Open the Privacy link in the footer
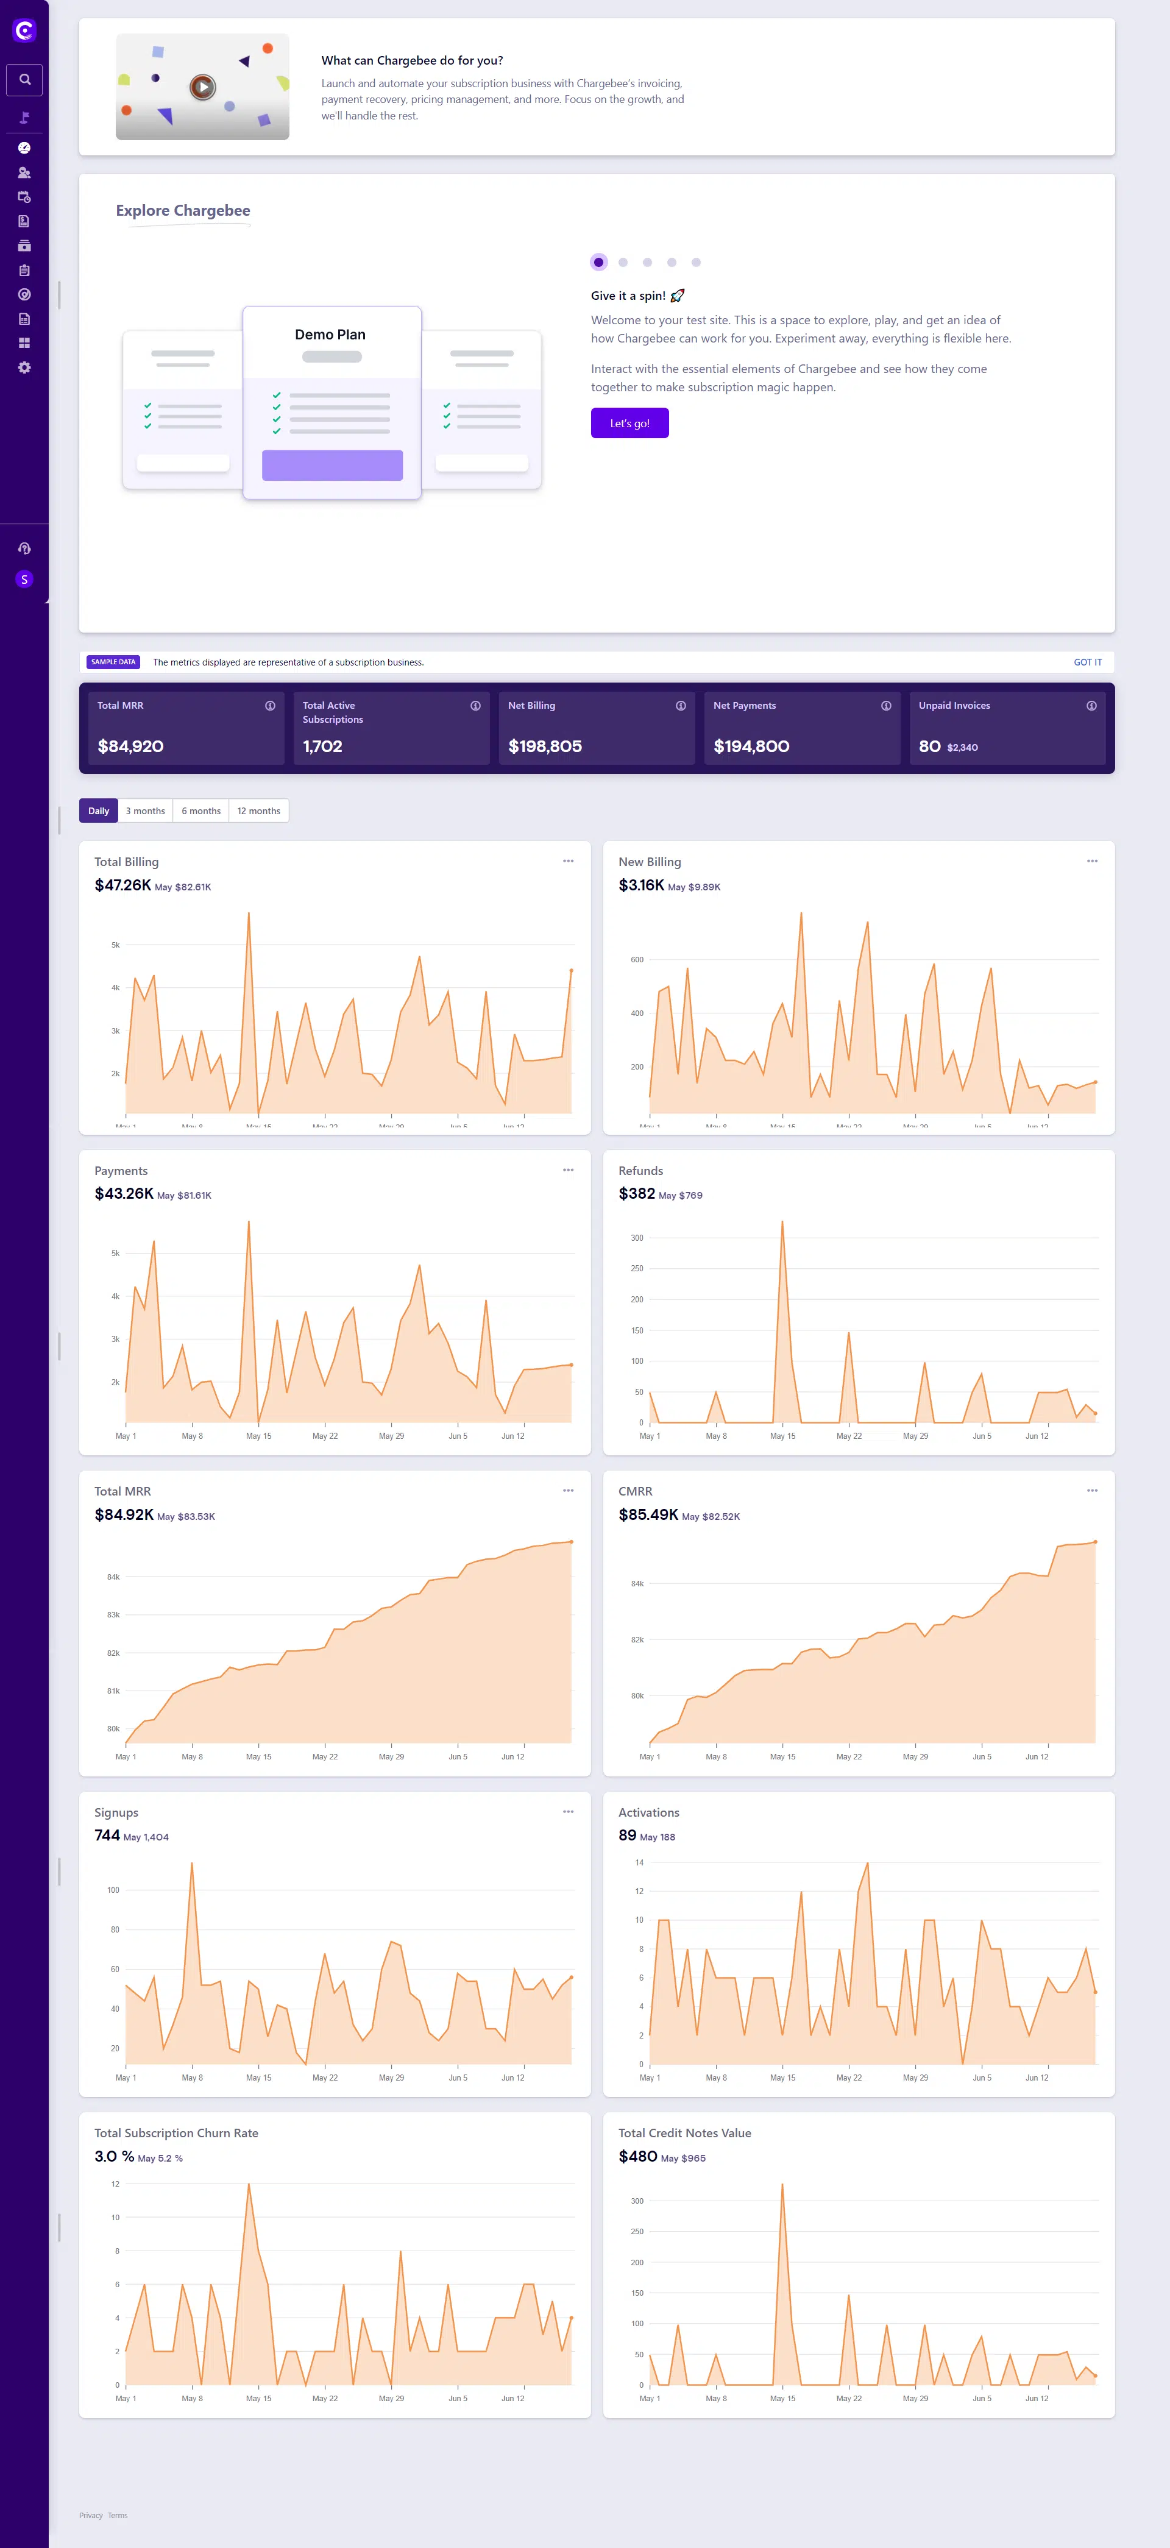 click(x=91, y=2515)
